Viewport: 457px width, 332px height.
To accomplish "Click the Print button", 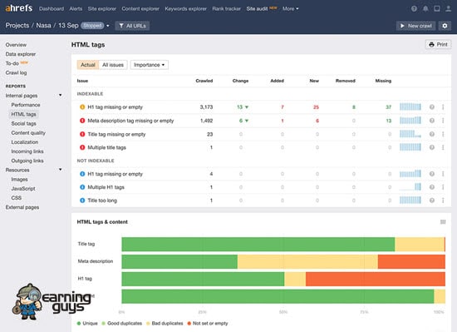I will [438, 44].
